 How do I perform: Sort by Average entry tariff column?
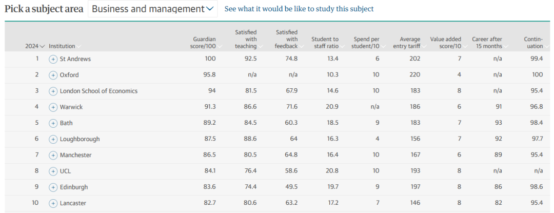coord(410,43)
